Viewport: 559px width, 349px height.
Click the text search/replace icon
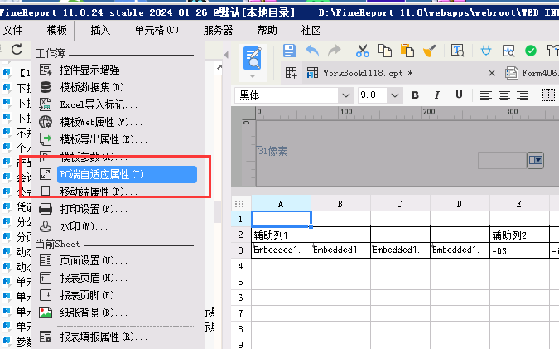pyautogui.click(x=457, y=51)
